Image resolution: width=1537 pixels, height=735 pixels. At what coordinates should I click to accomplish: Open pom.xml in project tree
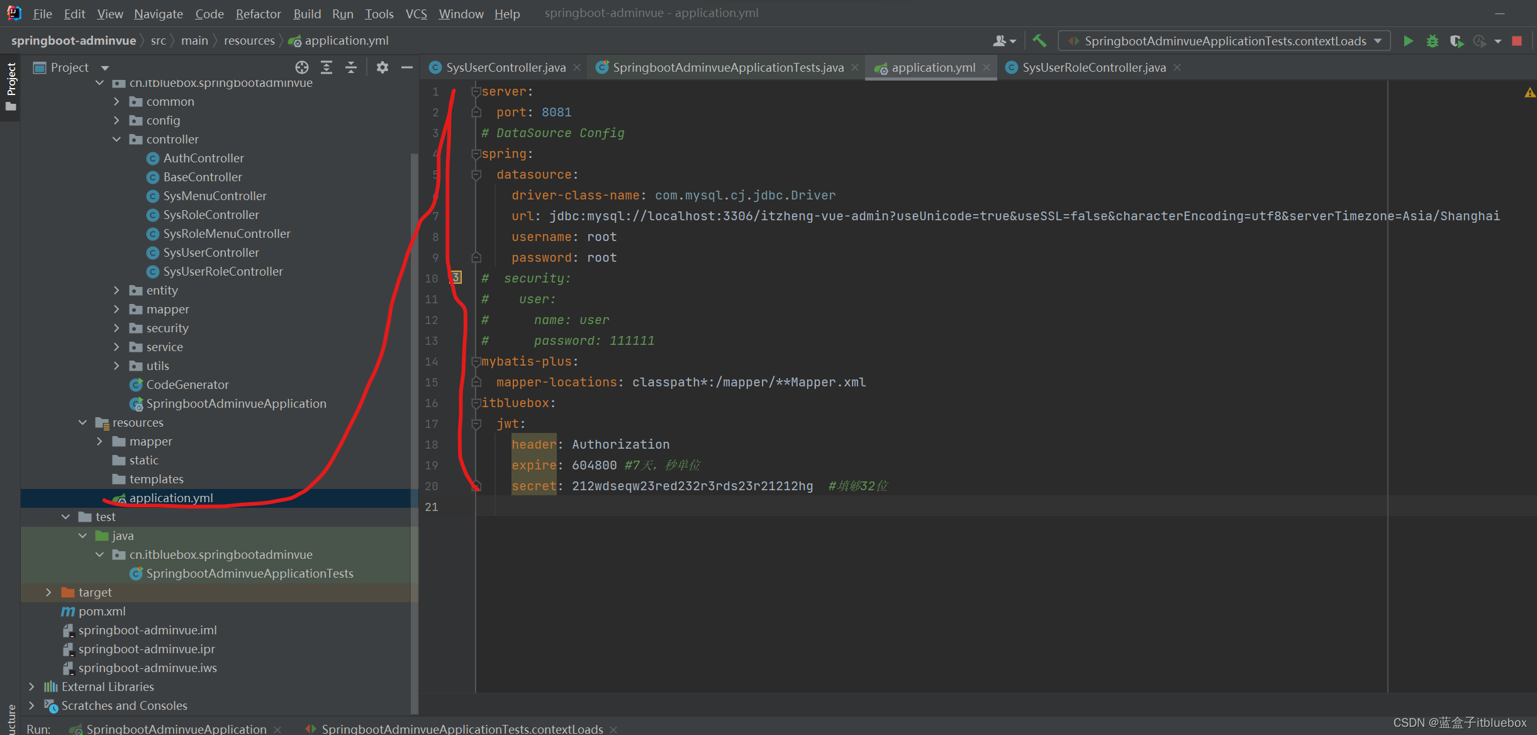[x=102, y=611]
